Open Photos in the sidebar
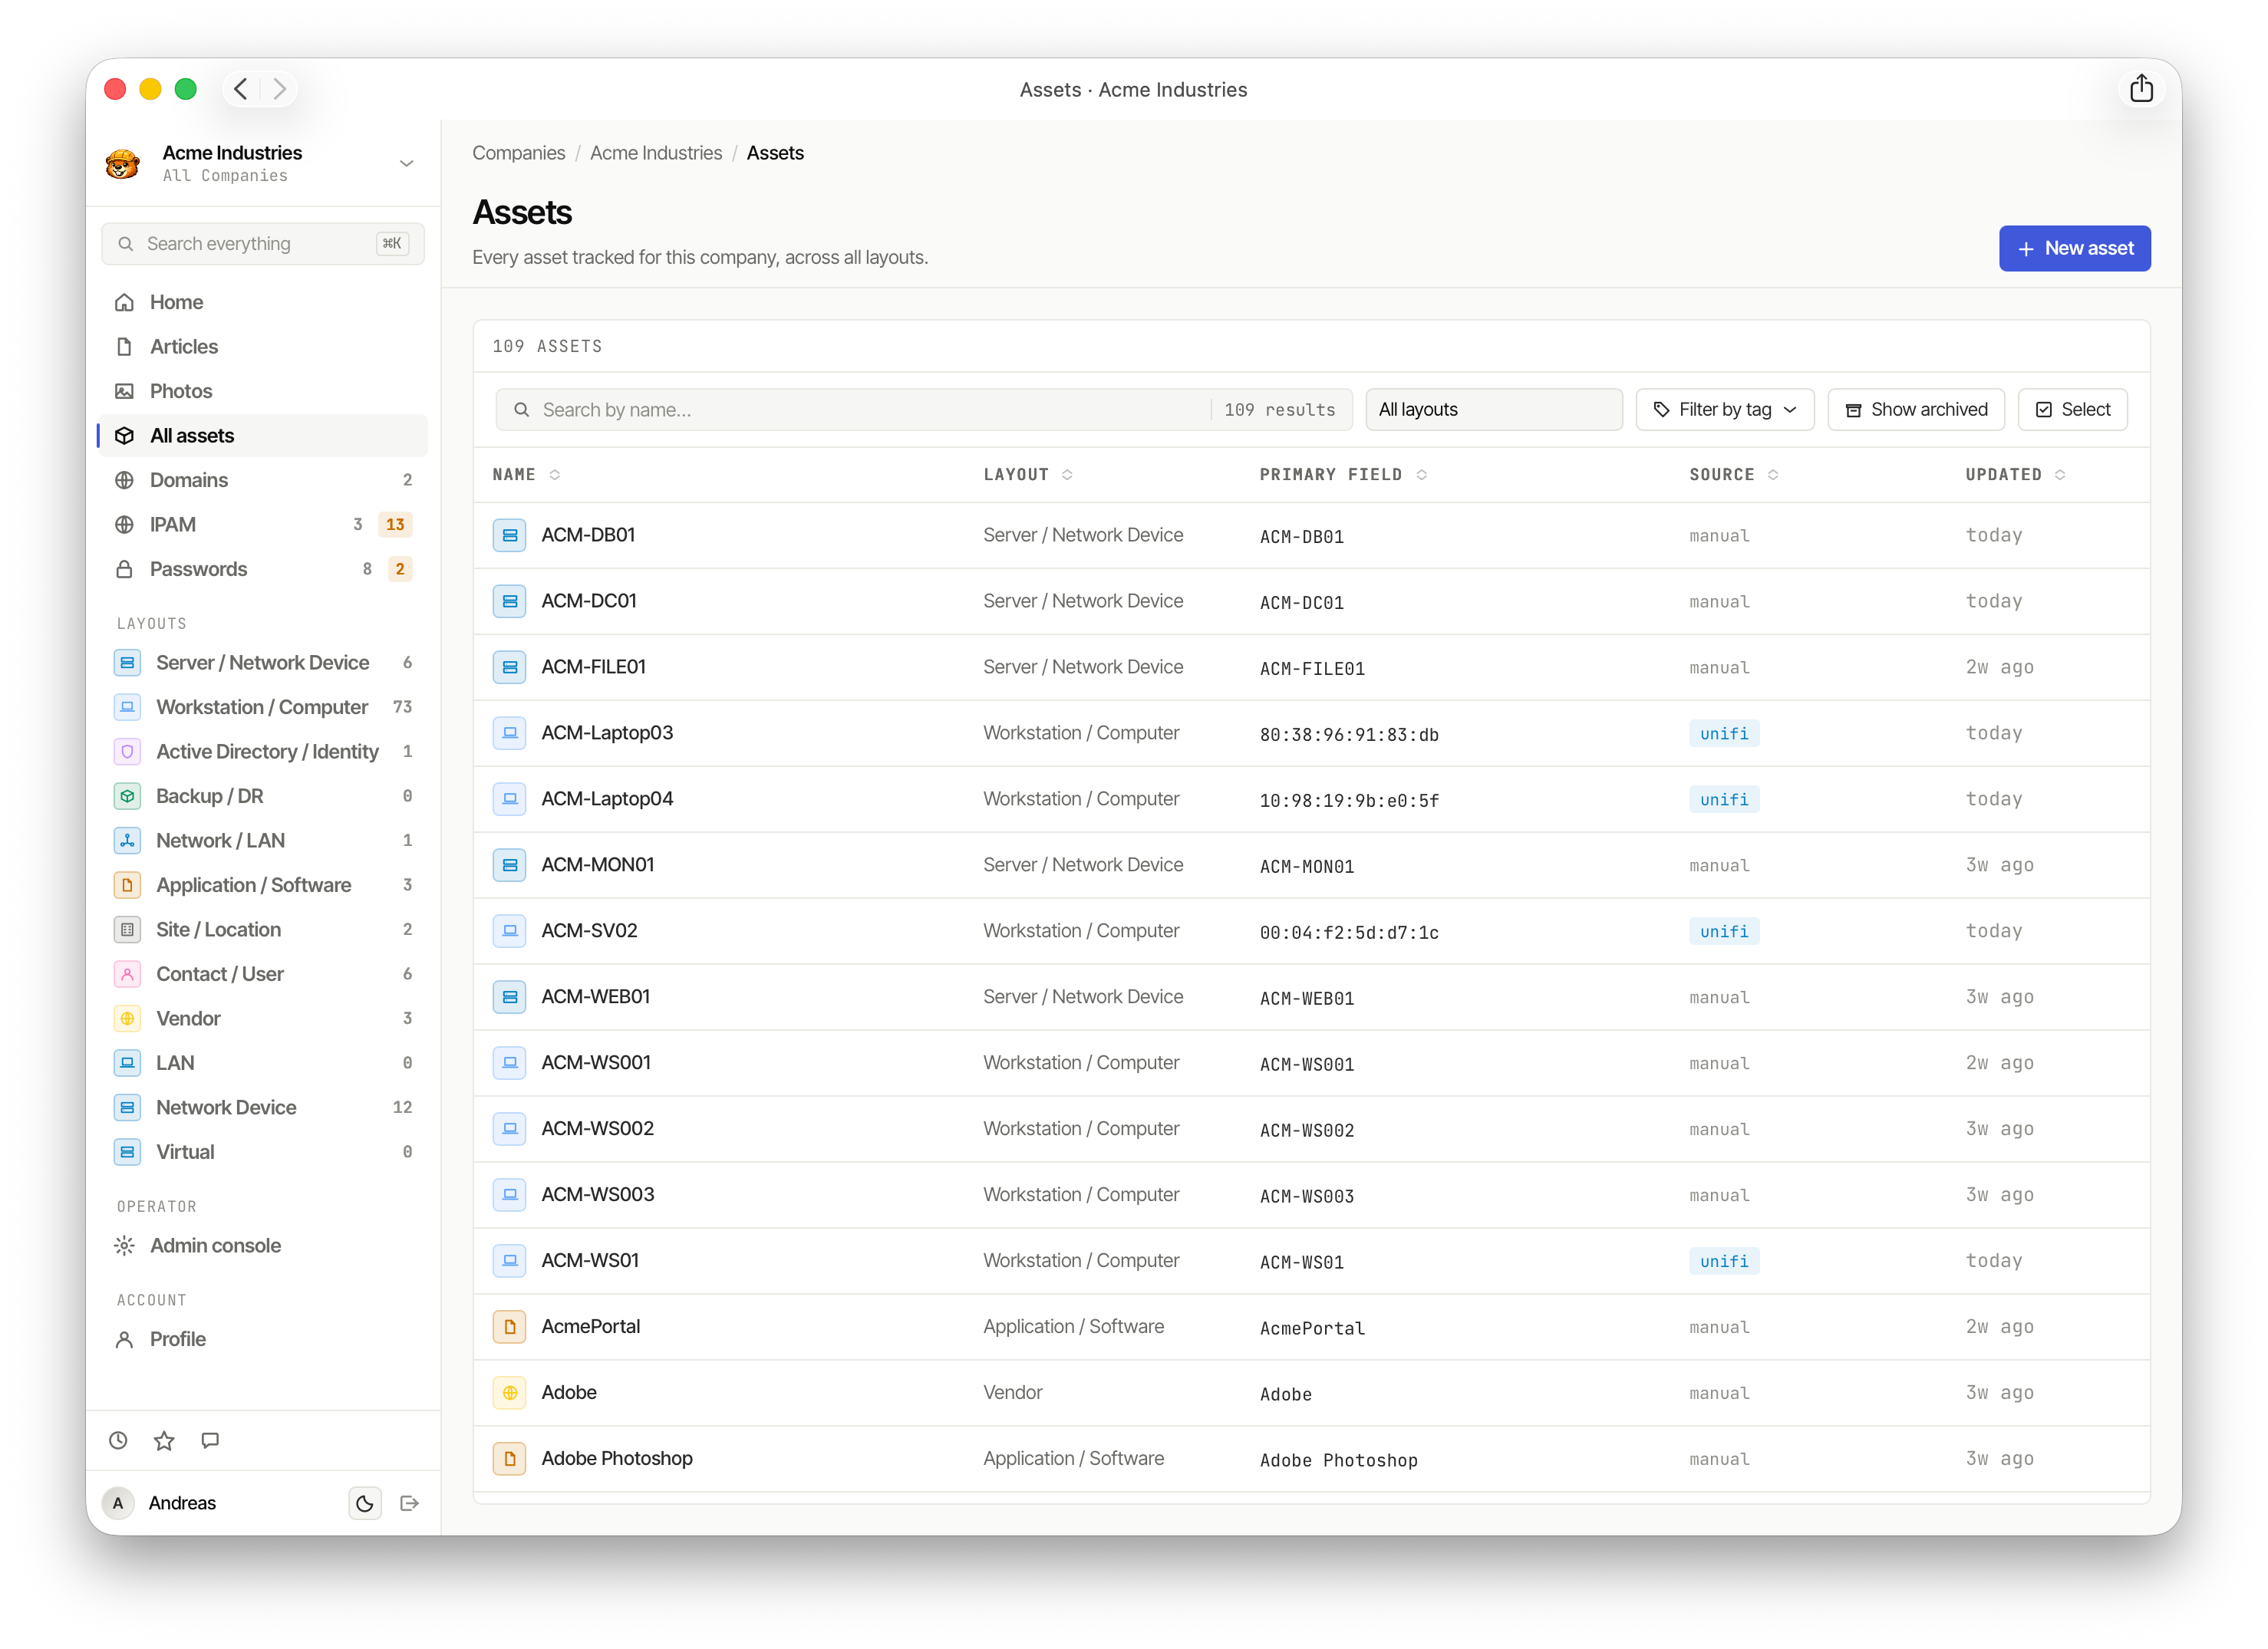The image size is (2268, 1649). click(x=262, y=390)
